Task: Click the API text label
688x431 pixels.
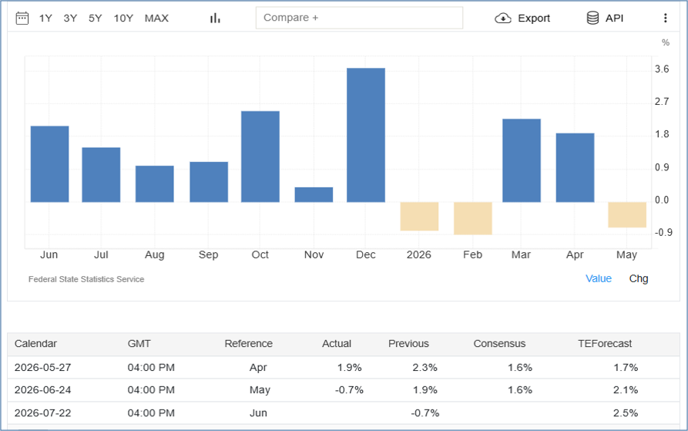Action: pos(614,19)
